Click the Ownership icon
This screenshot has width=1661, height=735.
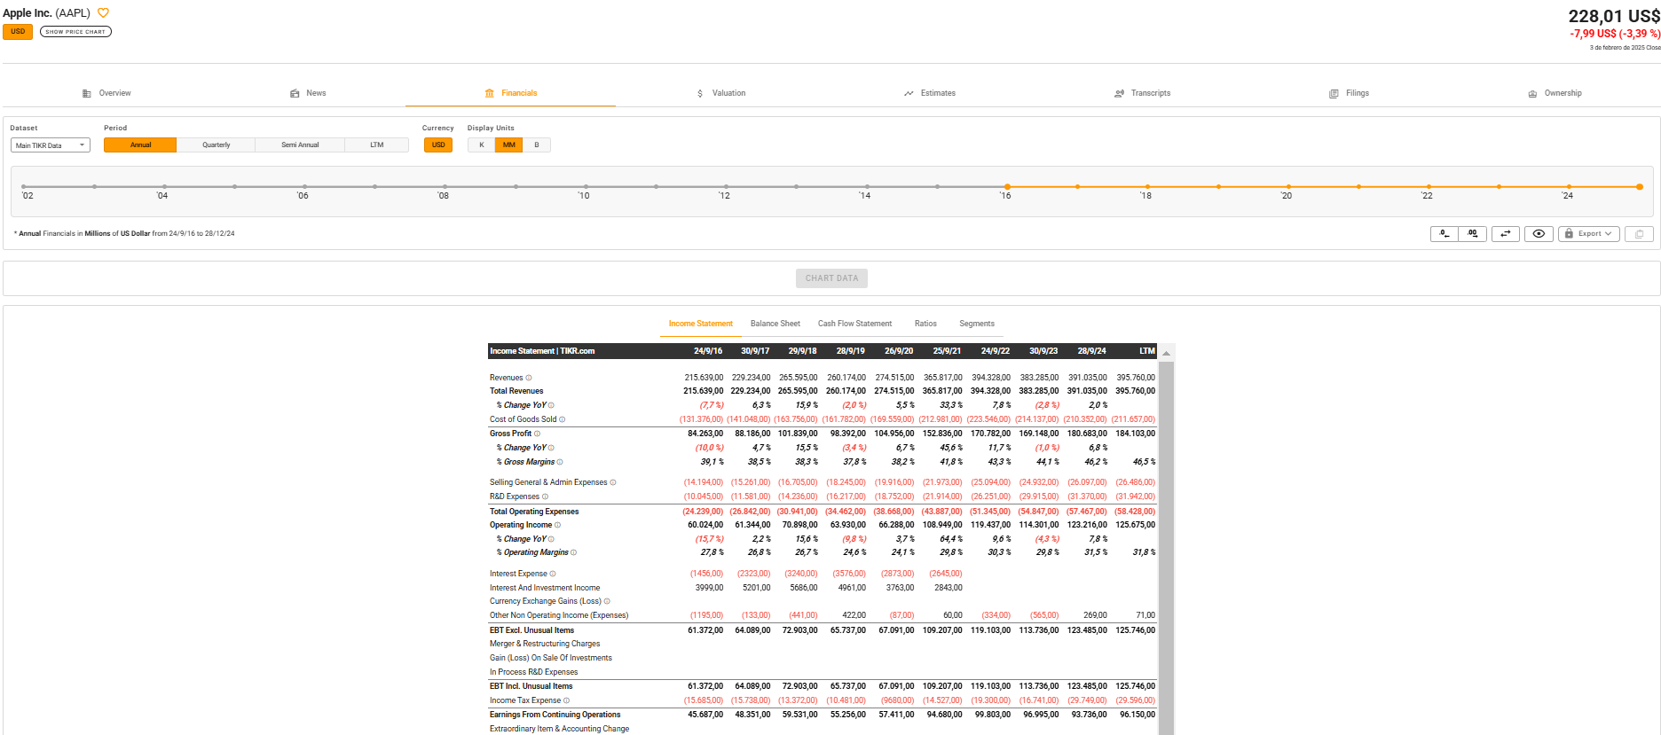point(1532,93)
